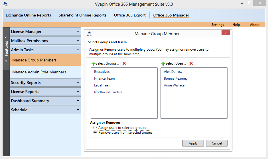Viewport: 268px width, 159px height.
Task: Select the Executives group
Action: click(x=102, y=72)
